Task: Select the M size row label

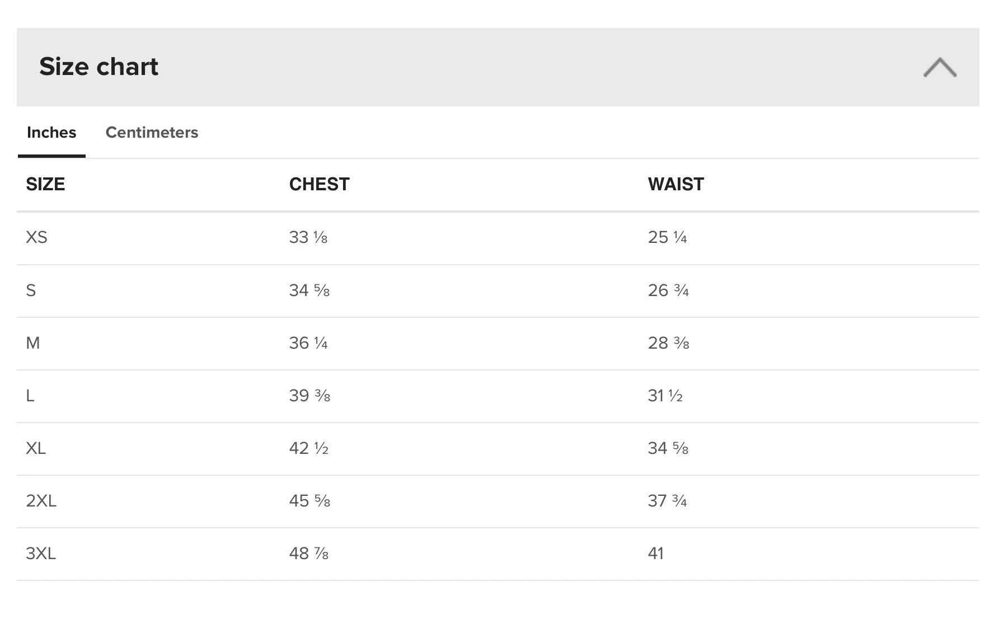Action: pos(32,343)
